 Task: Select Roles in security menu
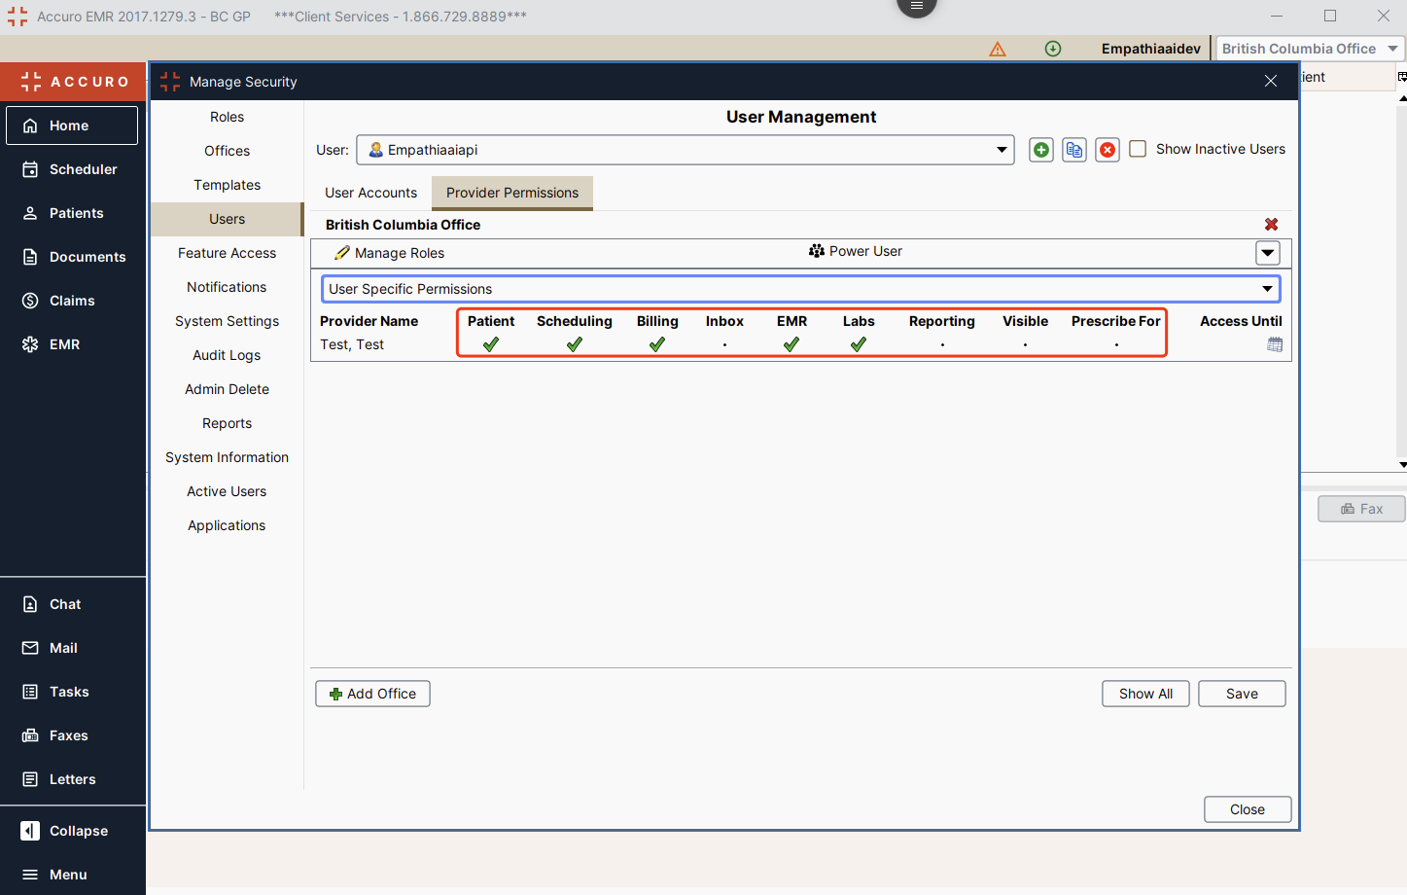tap(227, 117)
